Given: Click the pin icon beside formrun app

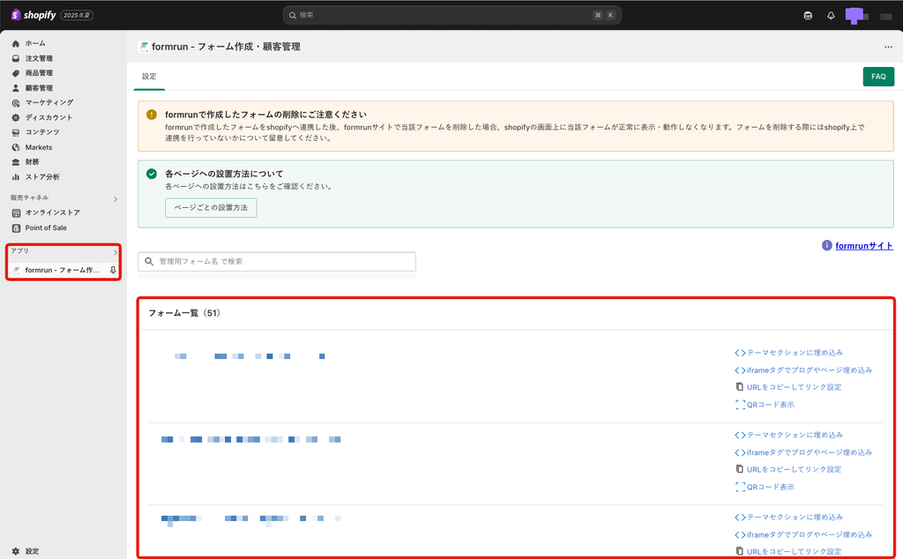Looking at the screenshot, I should tap(113, 270).
